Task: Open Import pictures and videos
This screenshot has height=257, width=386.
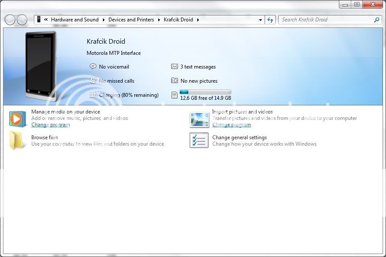Action: 242,112
